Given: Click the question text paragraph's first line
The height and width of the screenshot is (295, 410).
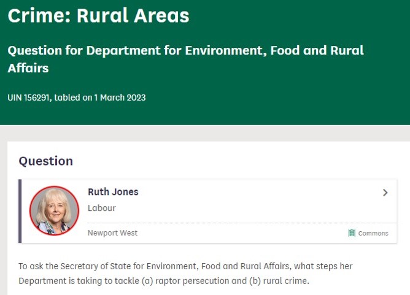Looking at the screenshot, I should 185,266.
